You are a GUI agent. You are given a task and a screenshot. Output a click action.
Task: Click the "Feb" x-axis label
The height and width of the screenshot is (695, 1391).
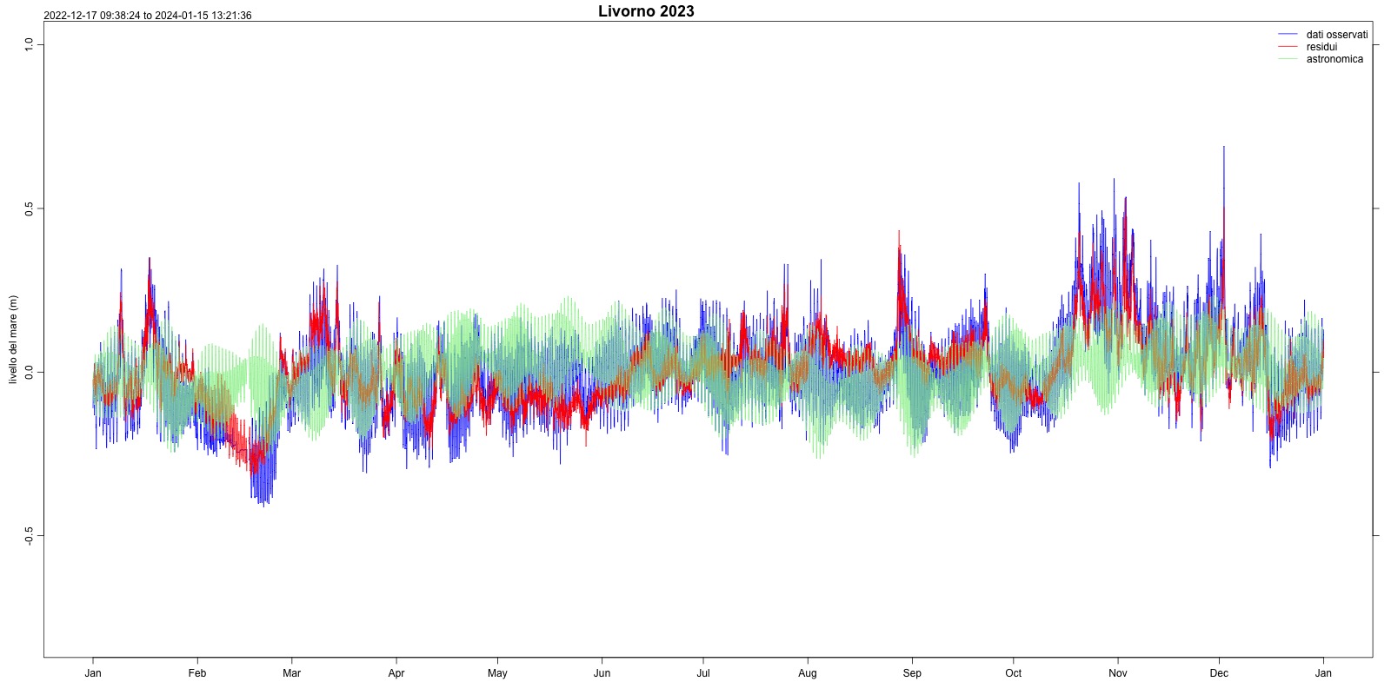click(x=197, y=673)
